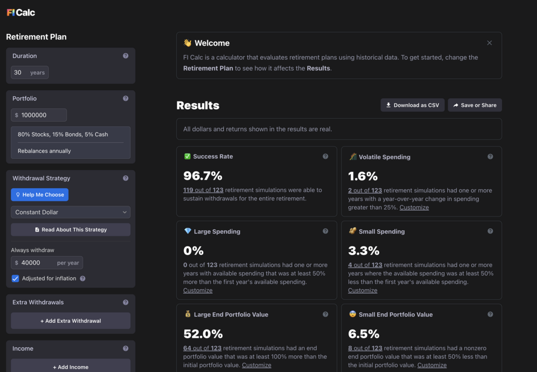Open Success Rate card help icon

point(325,157)
